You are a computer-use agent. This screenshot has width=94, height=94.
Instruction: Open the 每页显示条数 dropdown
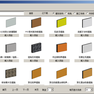point(92,90)
